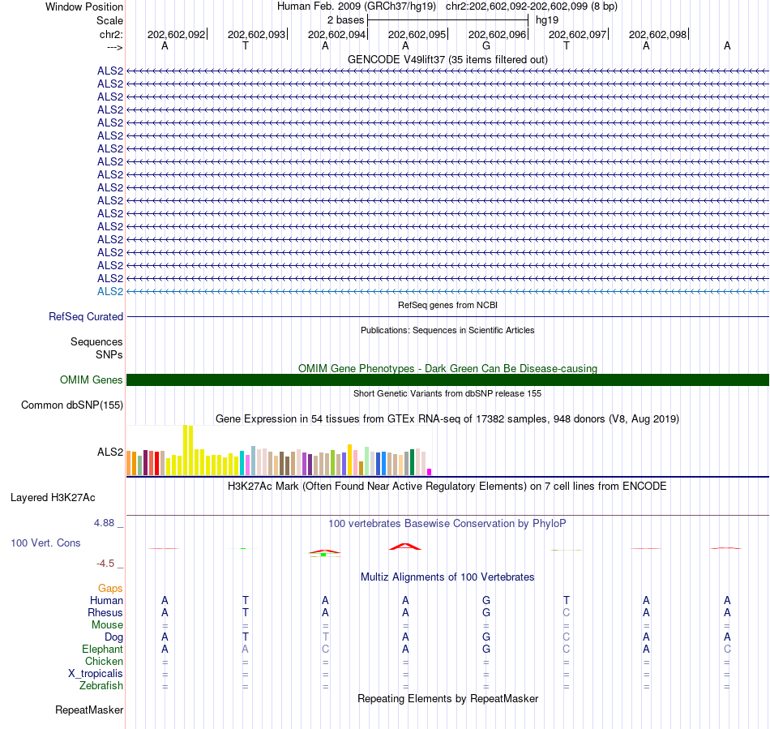Click the chr2:202,602,092-202,602,099 (8 bp) position text
Screen dimensions: 770x729
[x=532, y=6]
